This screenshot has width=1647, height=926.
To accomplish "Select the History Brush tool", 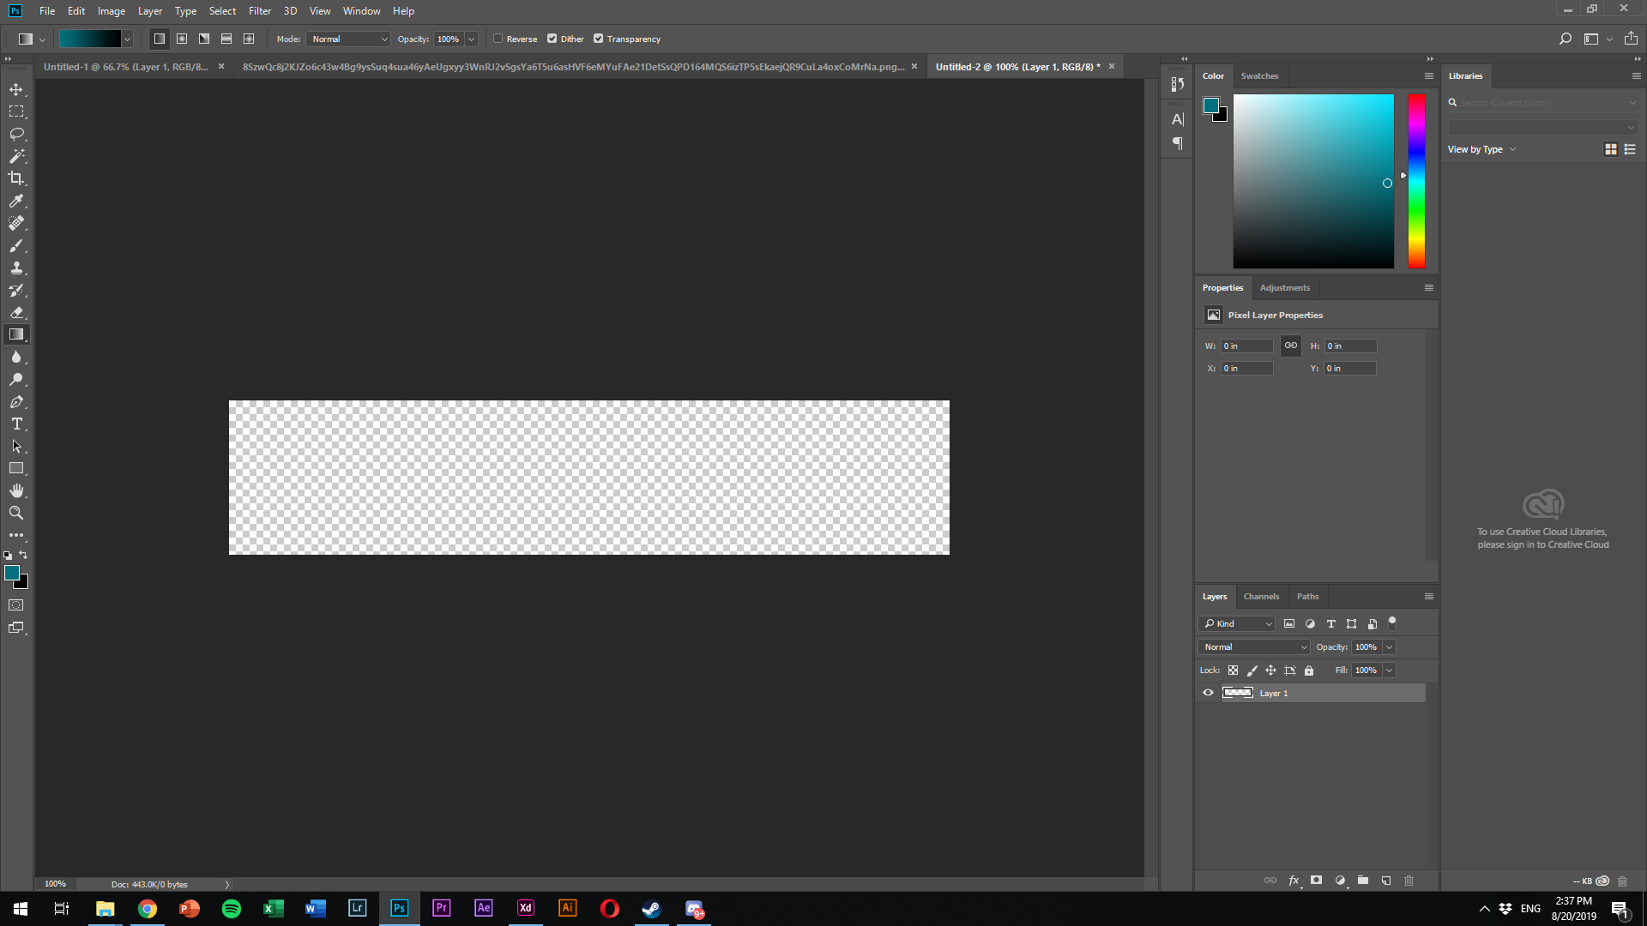I will (x=16, y=290).
